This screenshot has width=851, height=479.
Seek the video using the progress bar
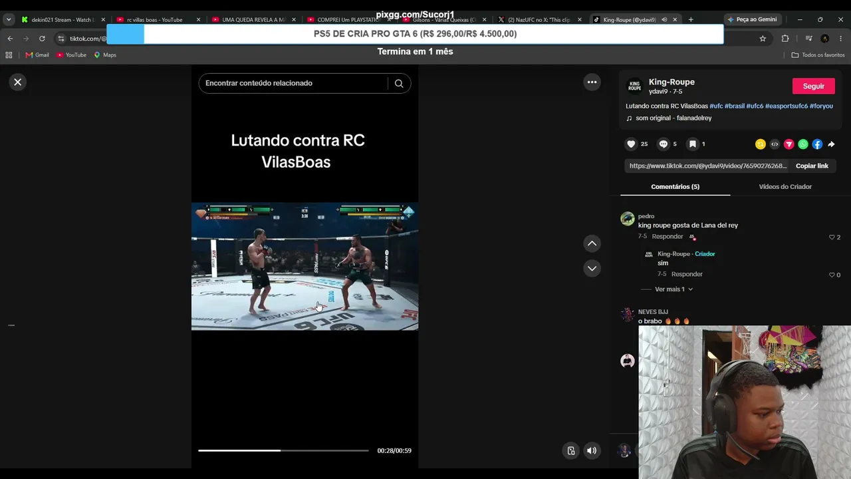[283, 450]
